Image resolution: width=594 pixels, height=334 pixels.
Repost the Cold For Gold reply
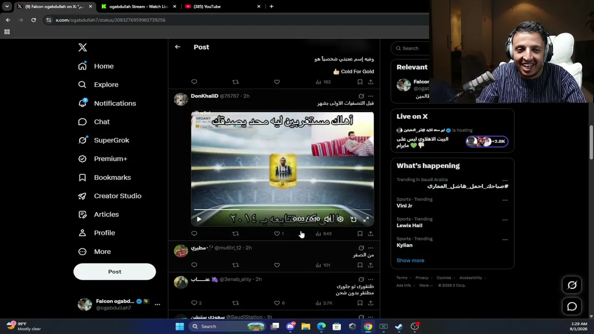point(235,82)
